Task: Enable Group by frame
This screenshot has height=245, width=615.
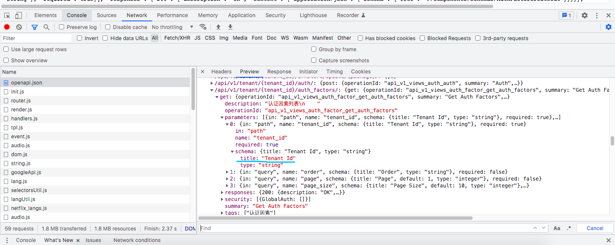Action: coord(314,49)
